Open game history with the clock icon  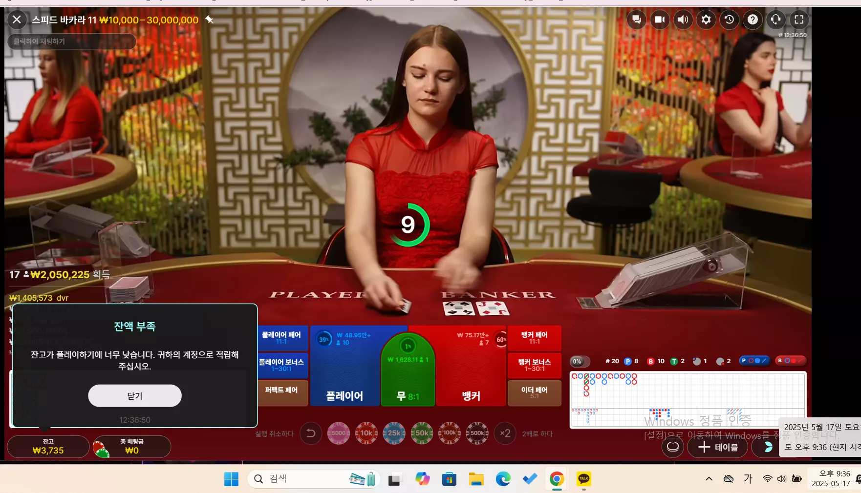pyautogui.click(x=730, y=20)
